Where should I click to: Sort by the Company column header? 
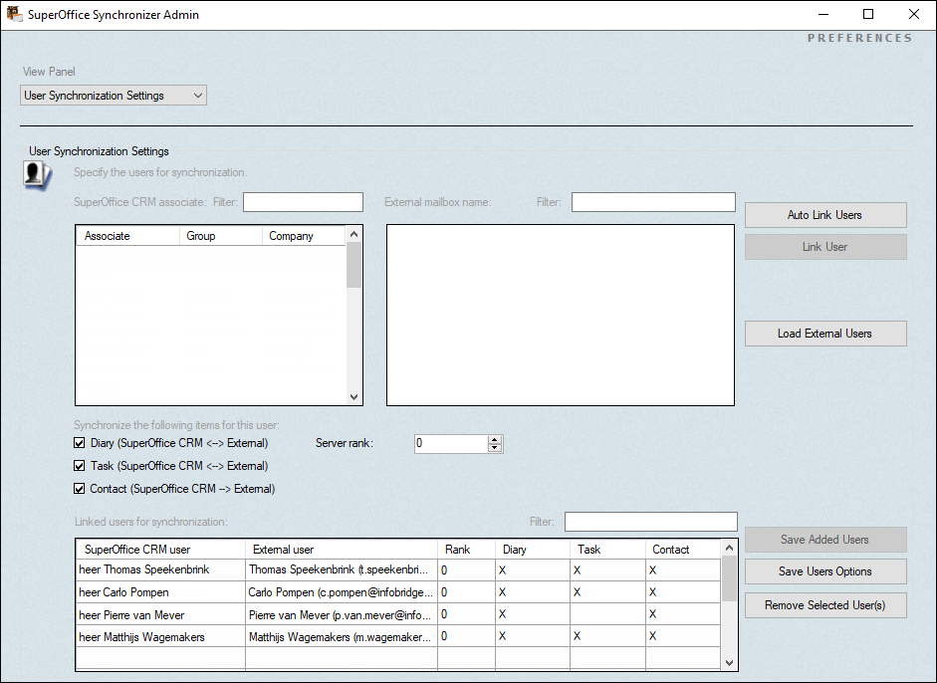pos(304,236)
